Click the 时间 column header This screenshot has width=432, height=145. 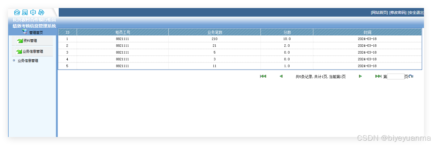point(367,32)
